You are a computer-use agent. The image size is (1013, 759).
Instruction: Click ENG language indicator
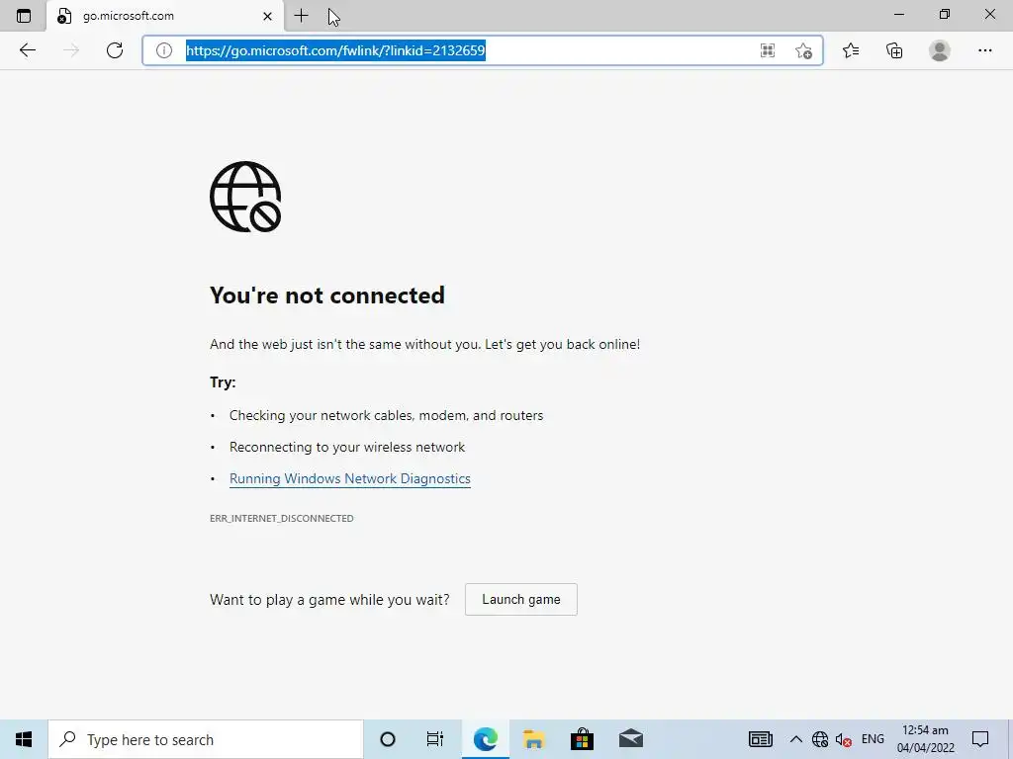873,739
